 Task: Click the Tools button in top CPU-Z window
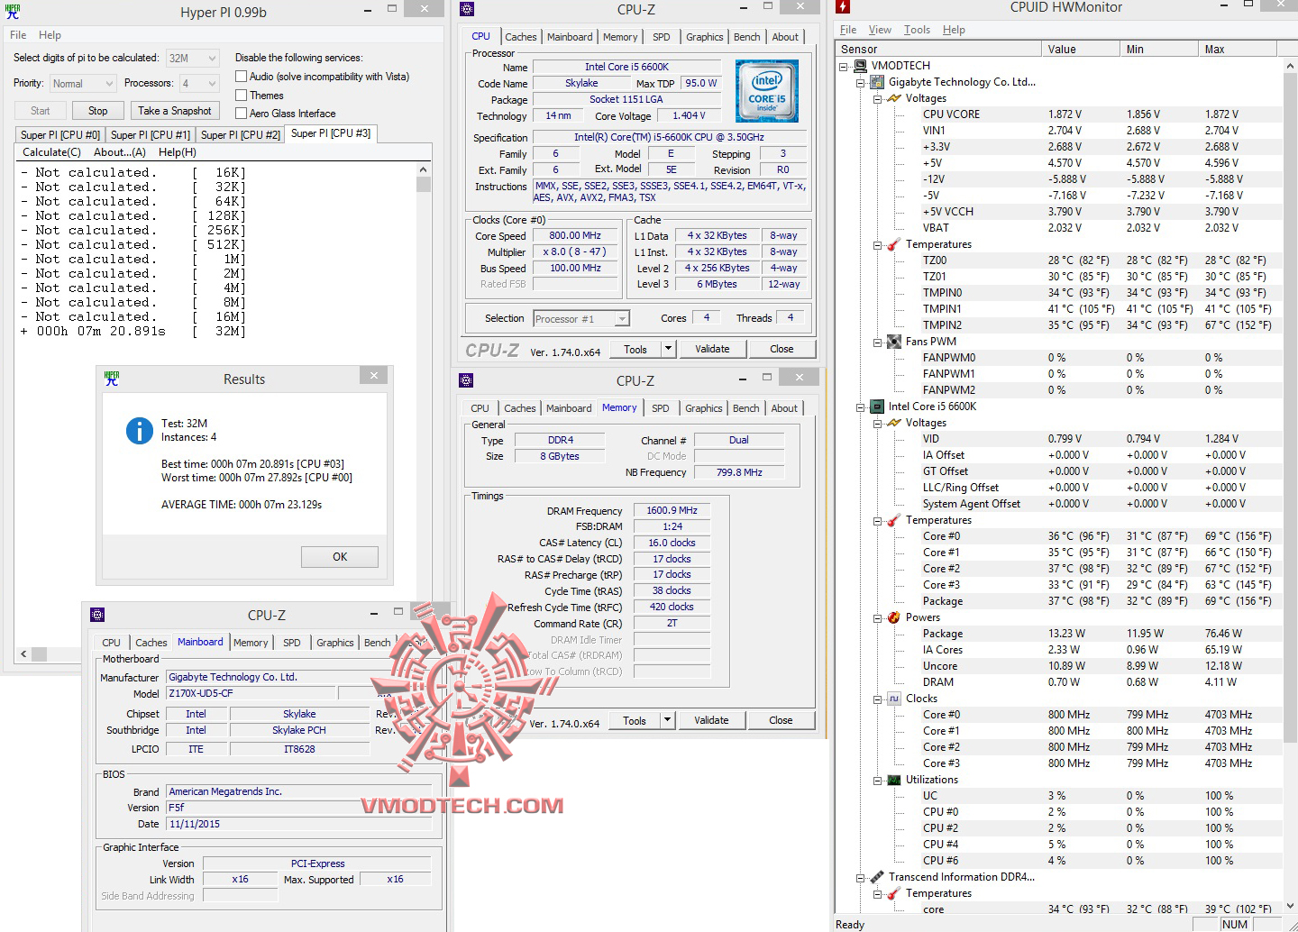(x=635, y=349)
